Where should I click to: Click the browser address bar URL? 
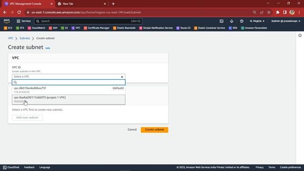click(86, 12)
